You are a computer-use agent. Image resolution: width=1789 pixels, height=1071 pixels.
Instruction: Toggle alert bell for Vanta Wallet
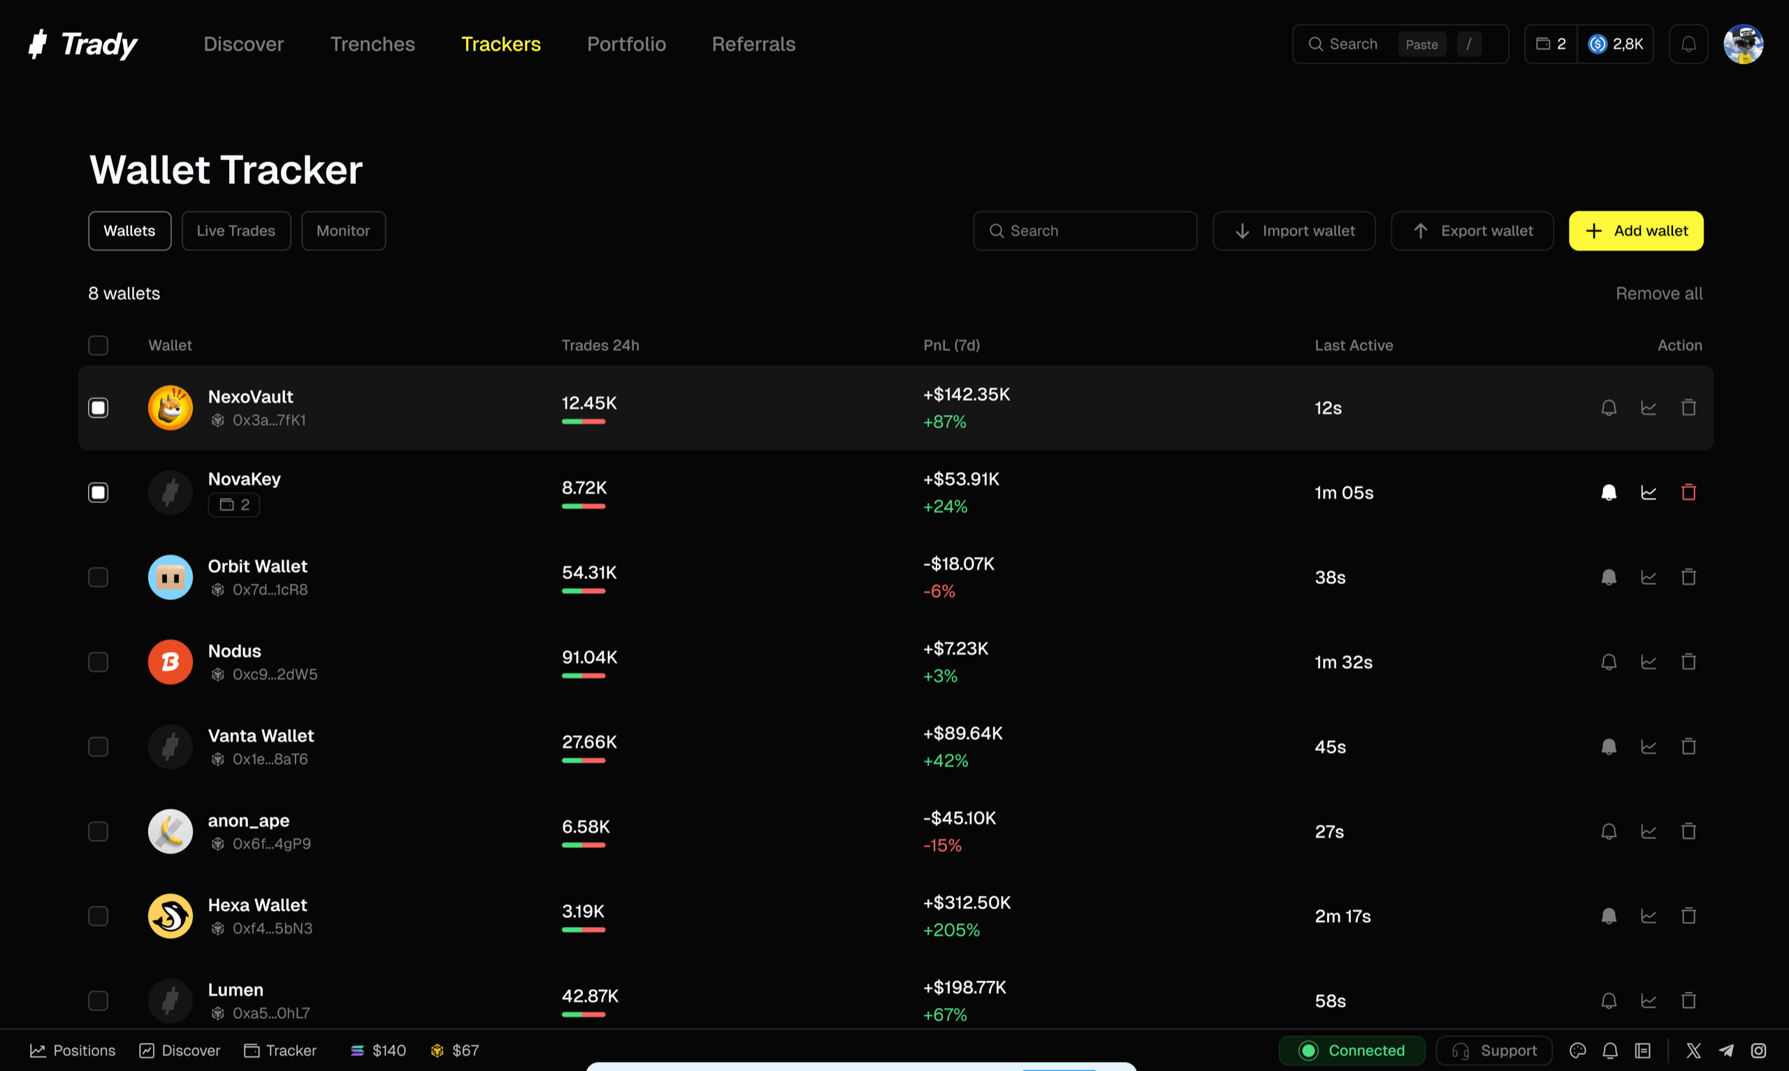(x=1609, y=746)
